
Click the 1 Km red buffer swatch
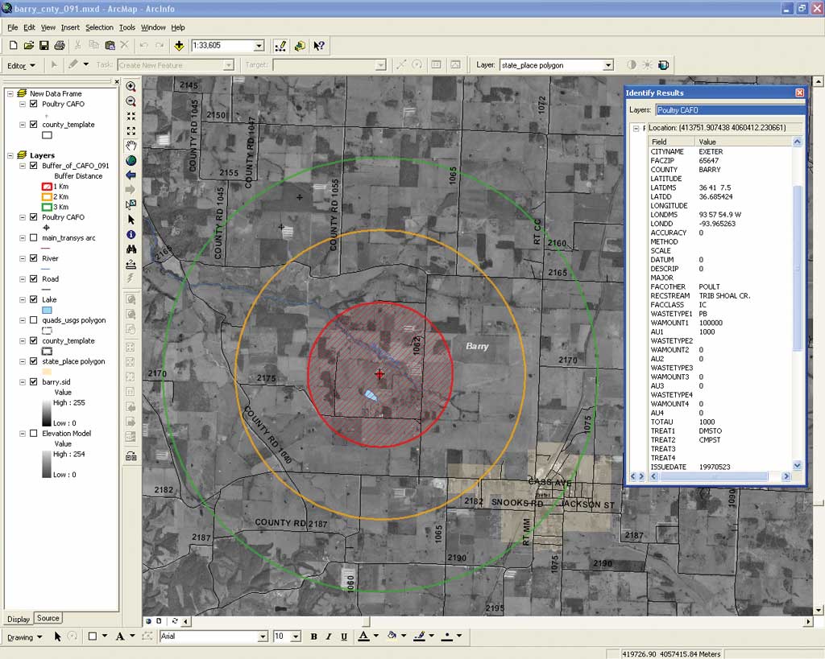point(47,187)
